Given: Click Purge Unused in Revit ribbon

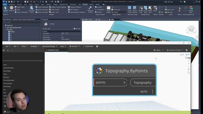Looking at the screenshot, I should coord(54,9).
